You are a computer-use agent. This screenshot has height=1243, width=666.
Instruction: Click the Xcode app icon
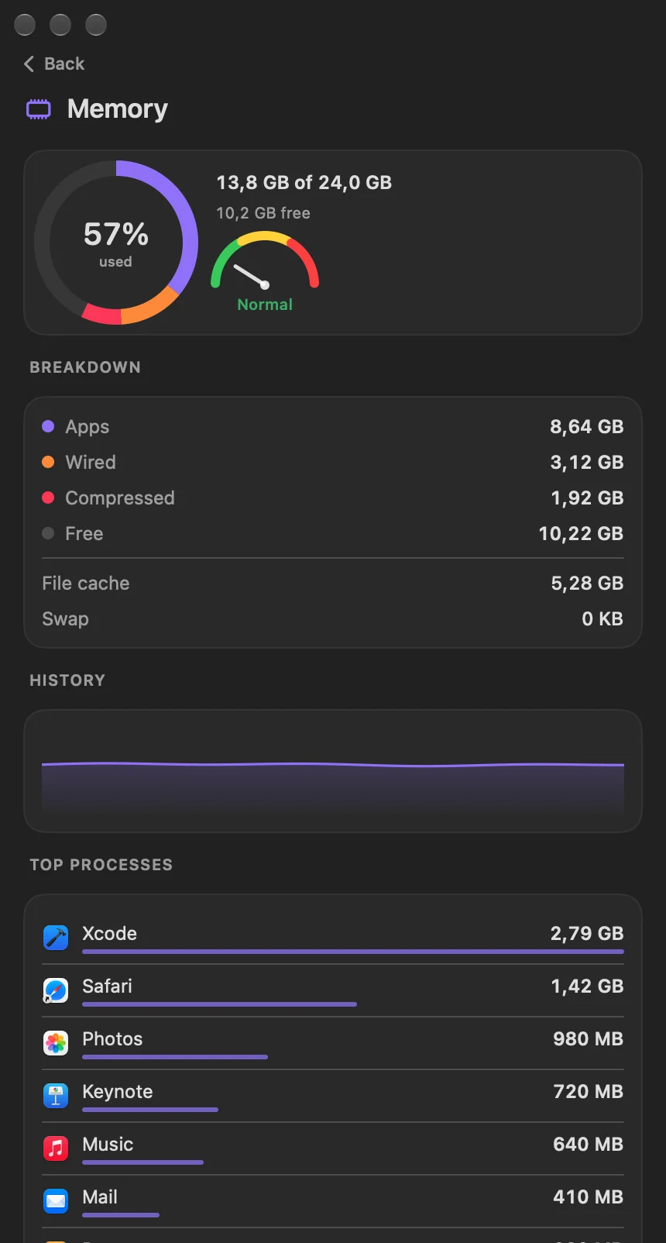56,938
